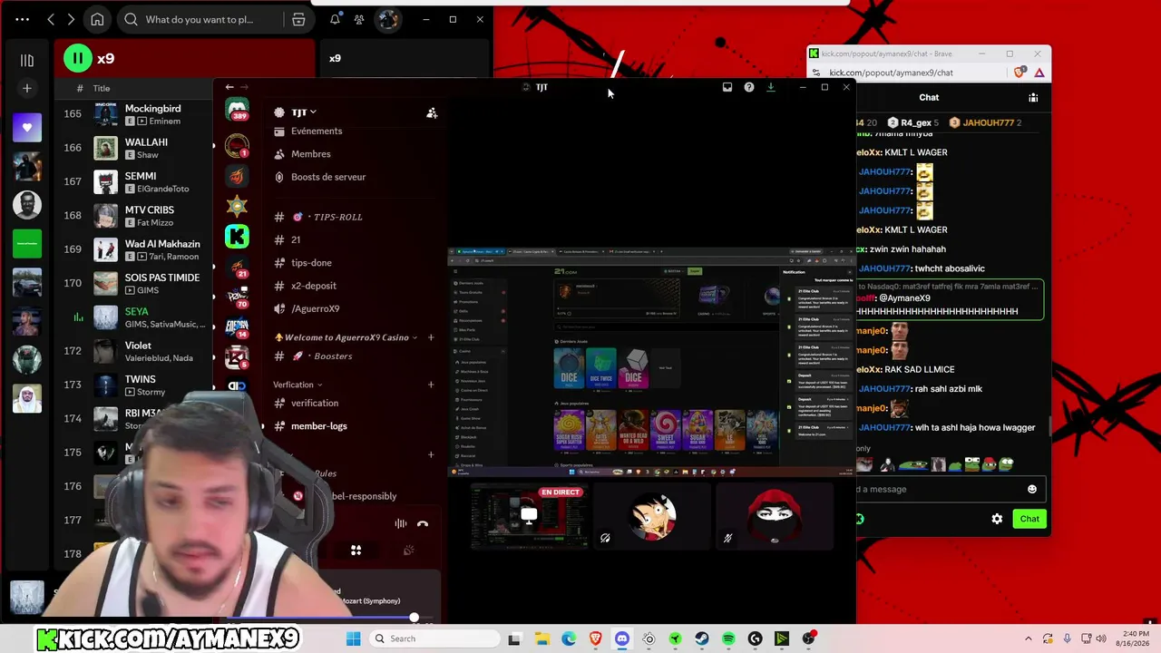Add channel to AguerroX9 Casino category

coord(431,337)
